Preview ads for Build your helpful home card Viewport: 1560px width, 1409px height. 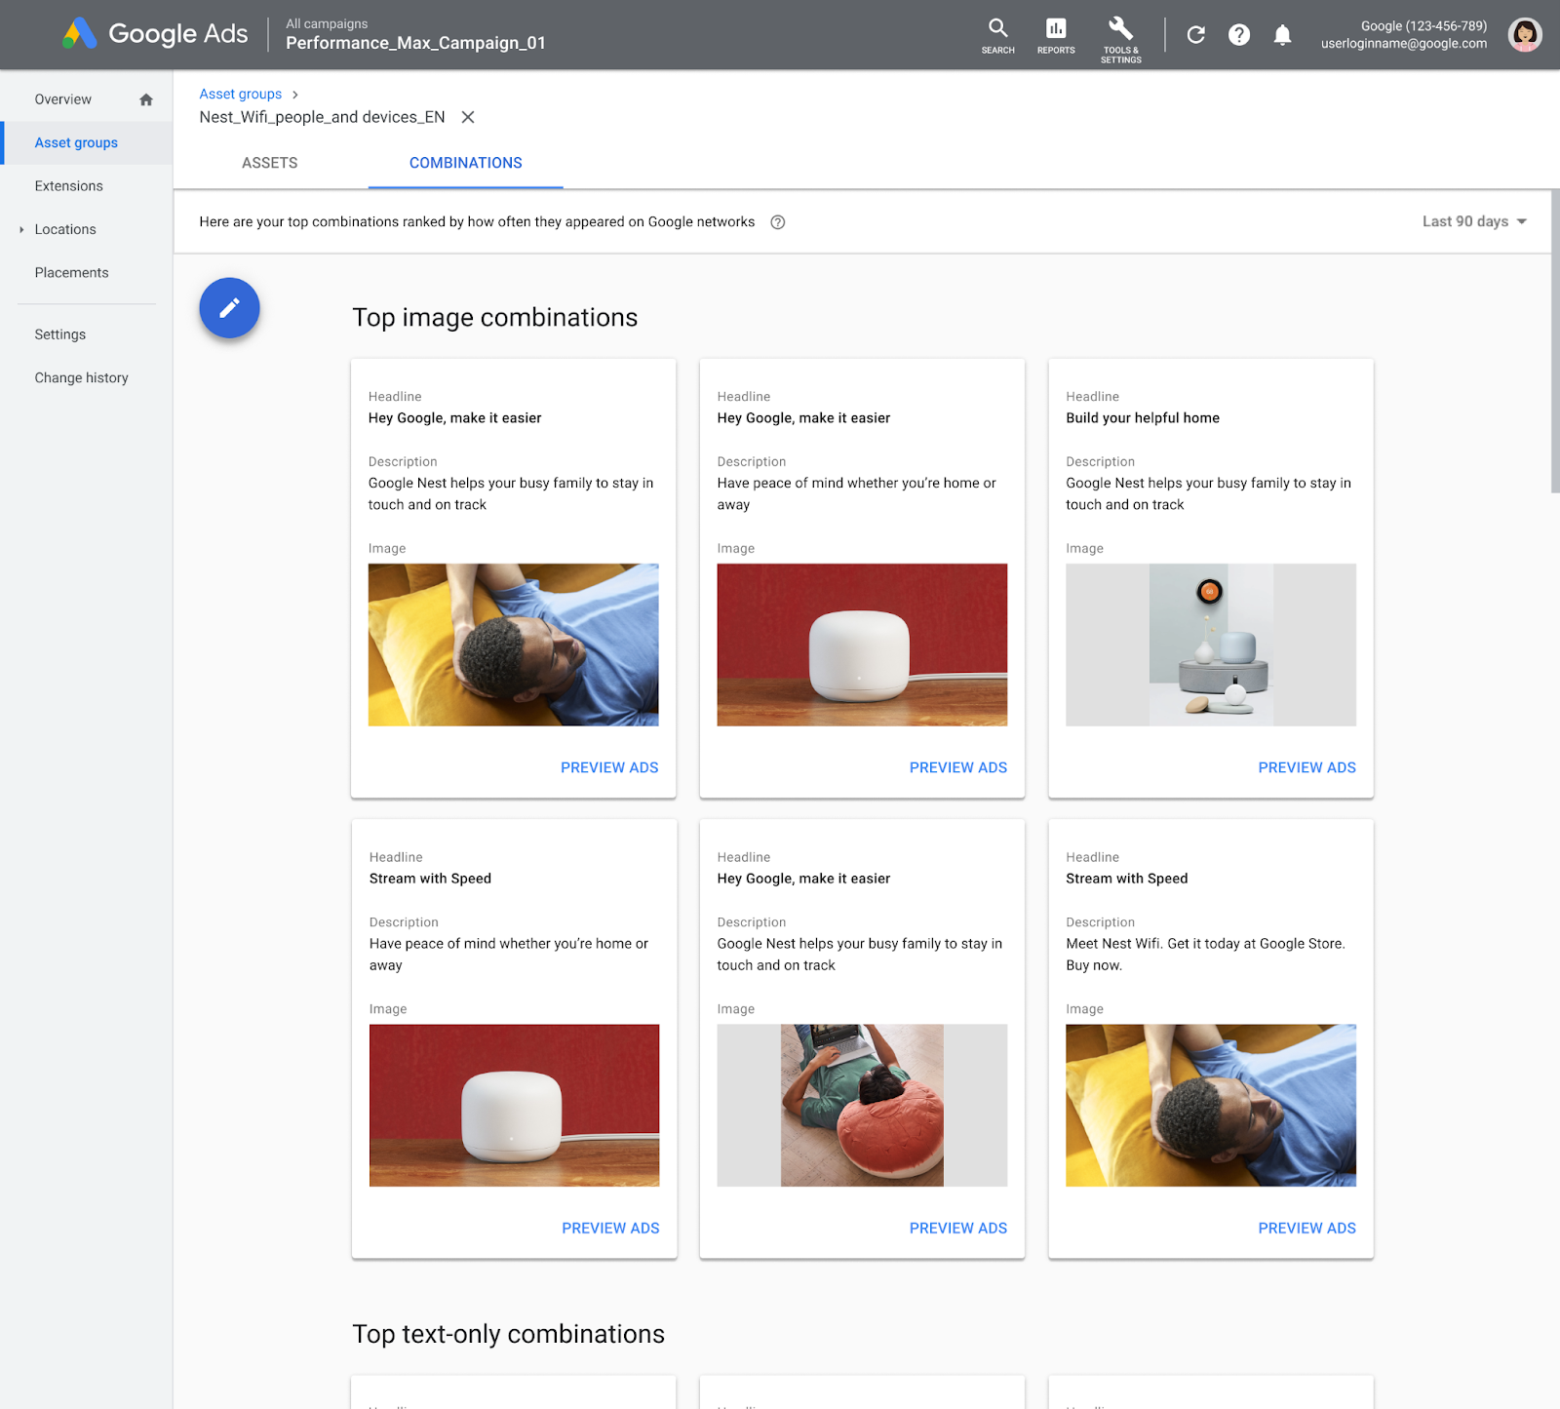[x=1306, y=767]
